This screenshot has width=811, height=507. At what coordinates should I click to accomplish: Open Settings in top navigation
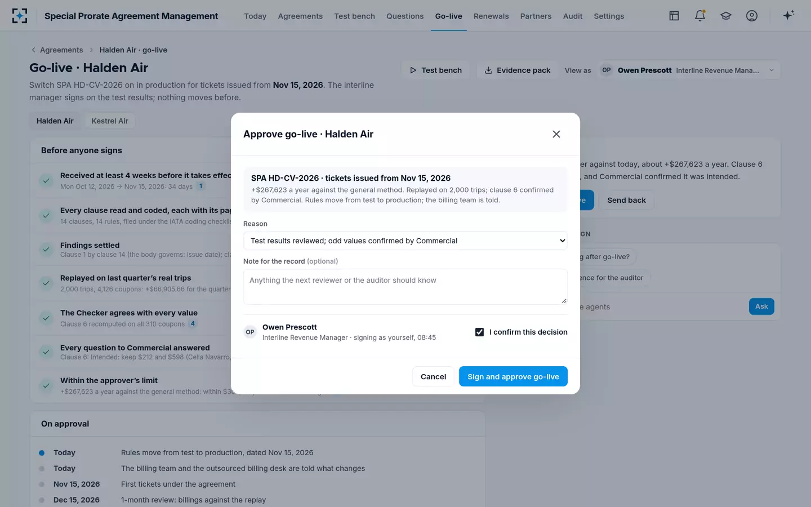coord(609,16)
